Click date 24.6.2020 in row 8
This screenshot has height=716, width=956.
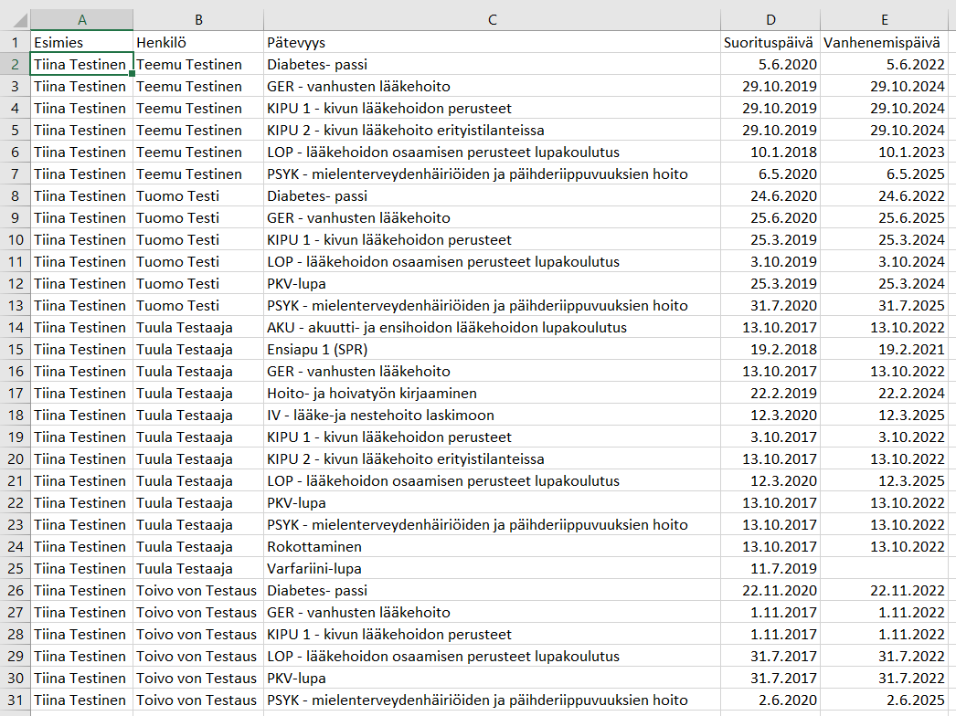coord(770,195)
